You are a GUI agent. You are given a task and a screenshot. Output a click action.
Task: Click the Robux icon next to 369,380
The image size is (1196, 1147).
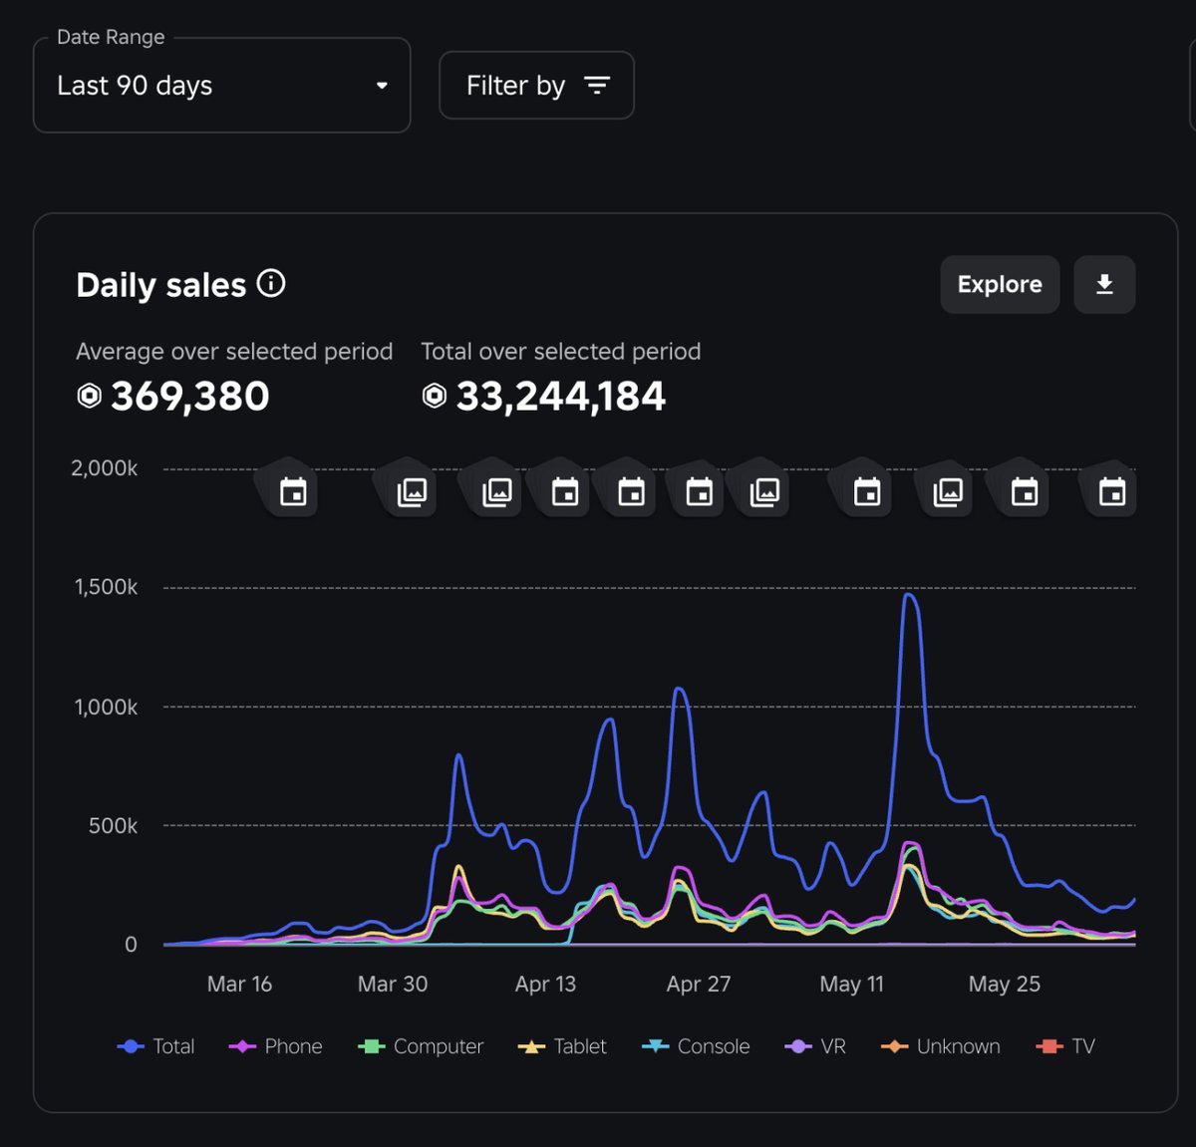coord(90,397)
